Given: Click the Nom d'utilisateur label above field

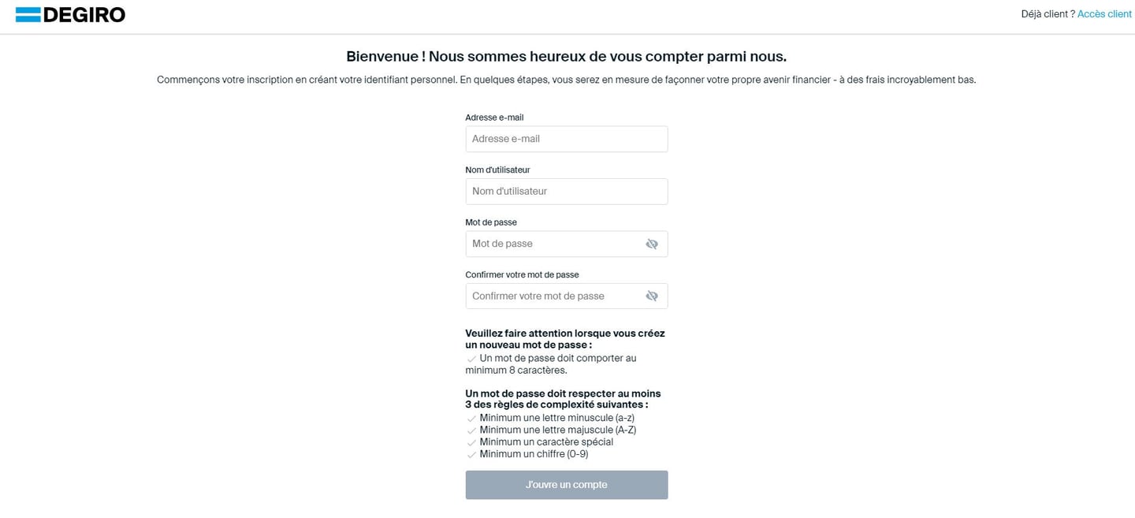Looking at the screenshot, I should pyautogui.click(x=497, y=170).
